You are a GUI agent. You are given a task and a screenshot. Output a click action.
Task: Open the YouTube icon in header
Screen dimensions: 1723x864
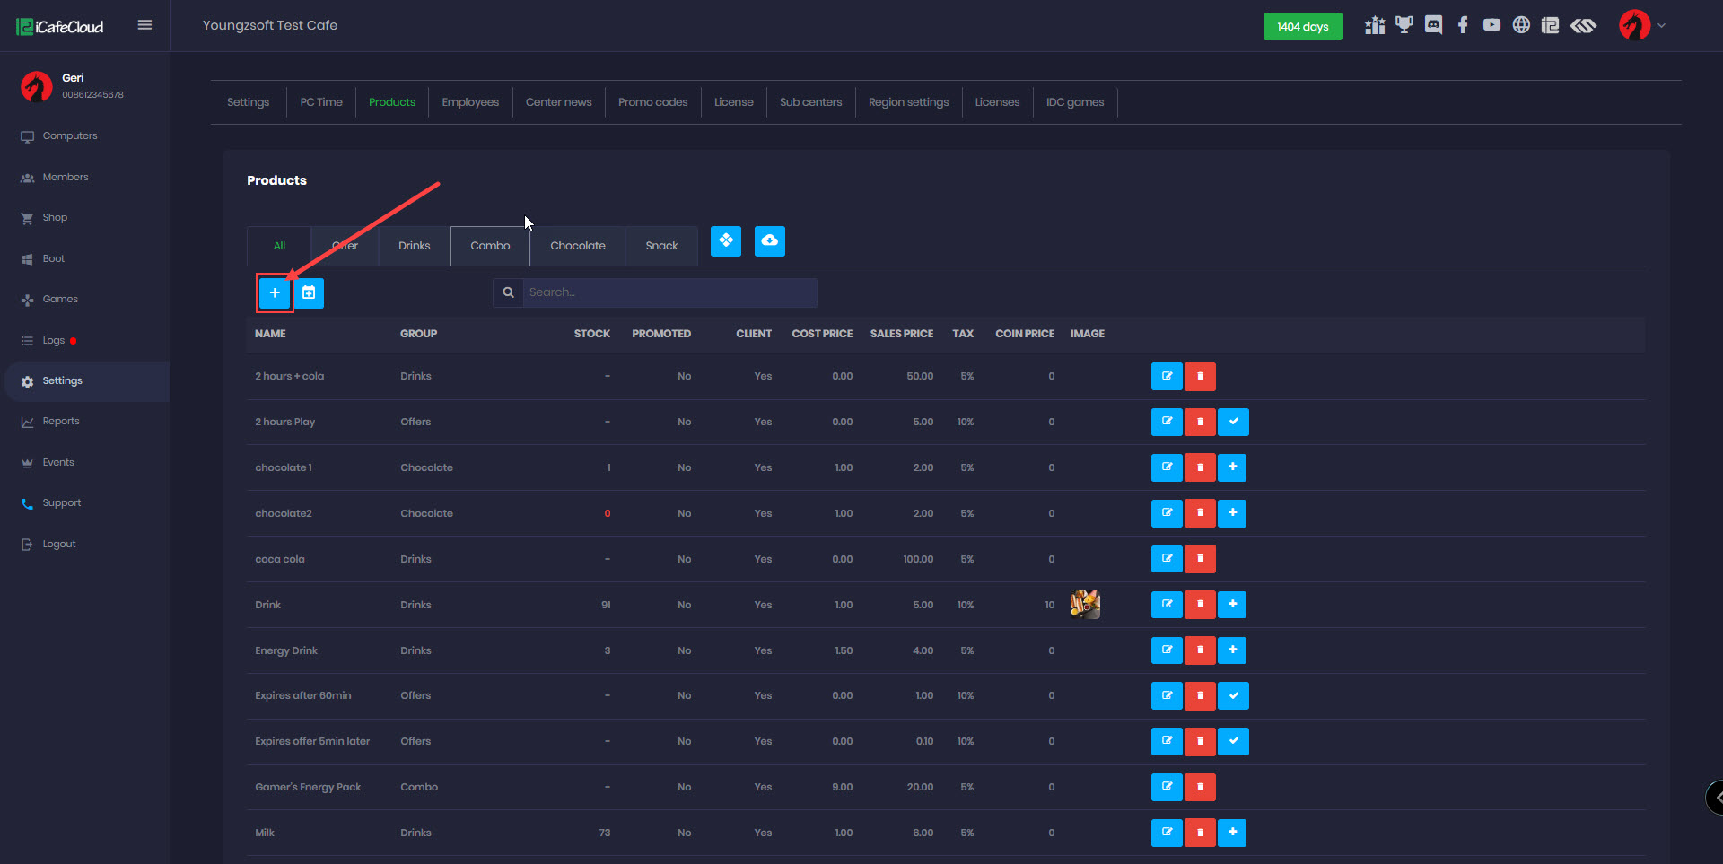[1491, 25]
